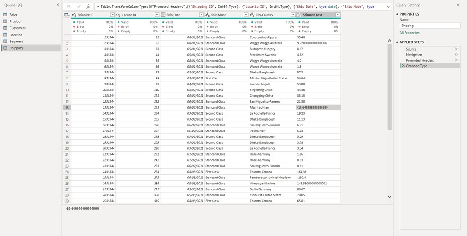Select the Customers query table icon
467x236 pixels.
[x=5, y=28]
